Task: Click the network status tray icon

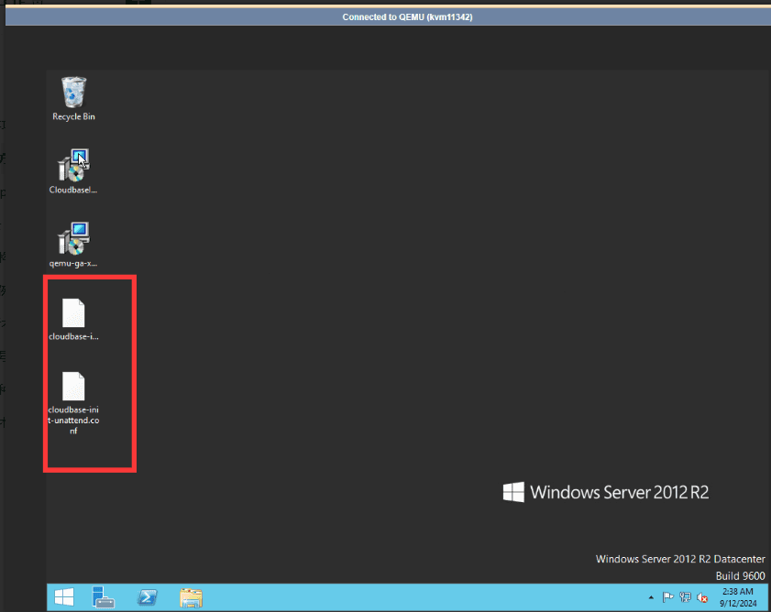Action: 685,597
